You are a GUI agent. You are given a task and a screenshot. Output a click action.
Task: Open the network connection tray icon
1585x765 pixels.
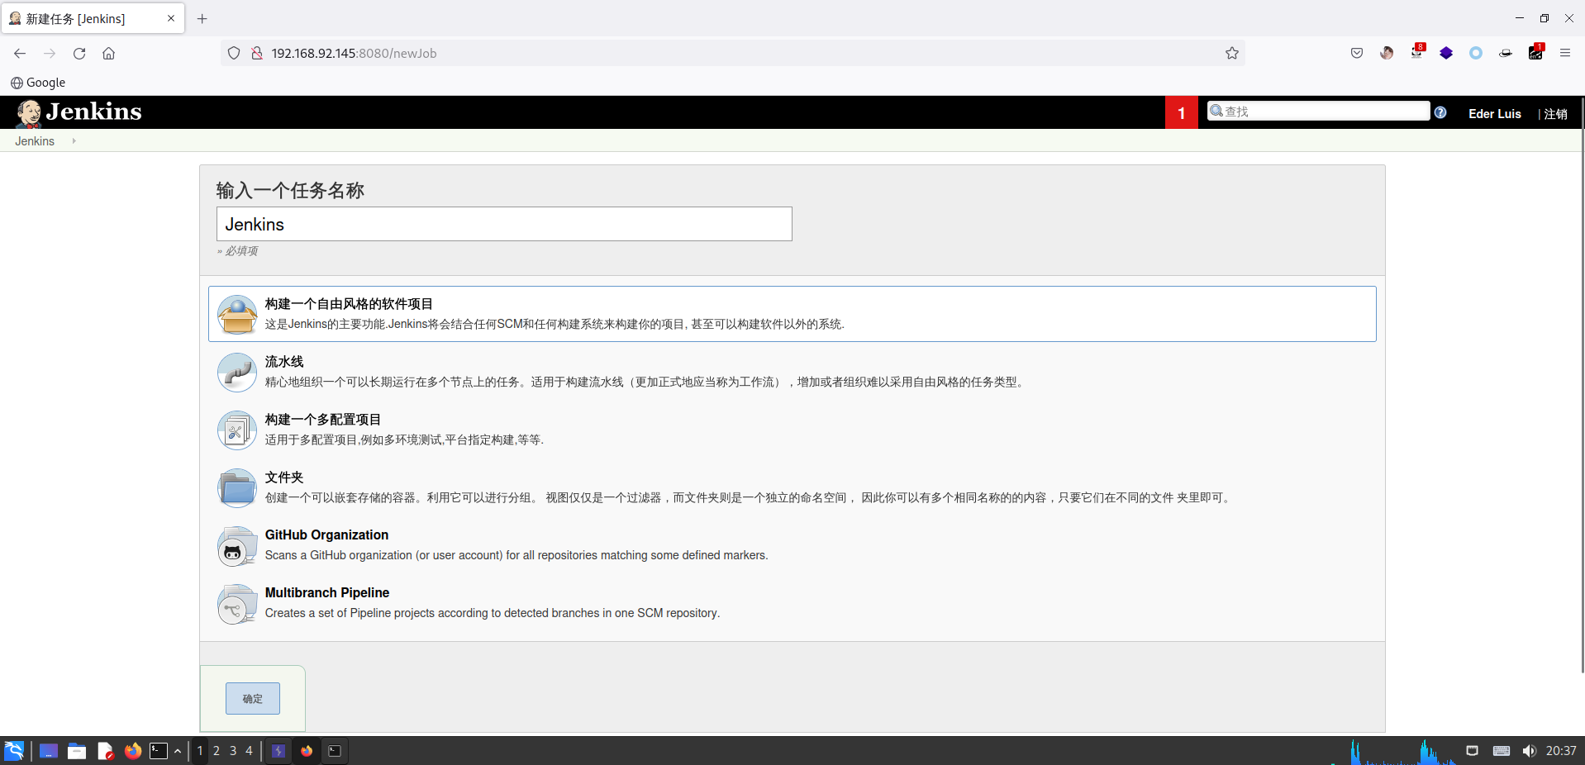(x=1472, y=751)
